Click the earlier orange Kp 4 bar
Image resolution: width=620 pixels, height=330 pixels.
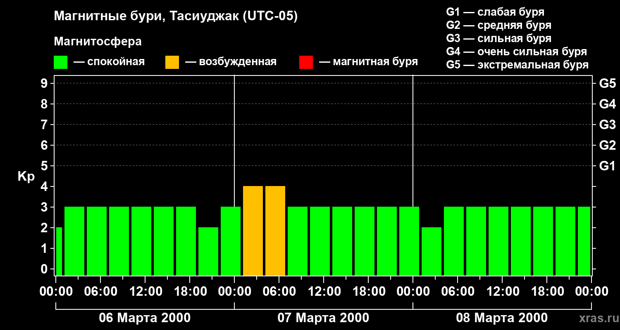pos(253,231)
